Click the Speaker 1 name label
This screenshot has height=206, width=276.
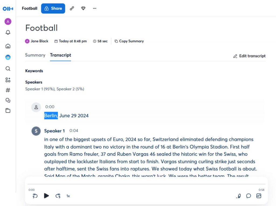click(54, 131)
